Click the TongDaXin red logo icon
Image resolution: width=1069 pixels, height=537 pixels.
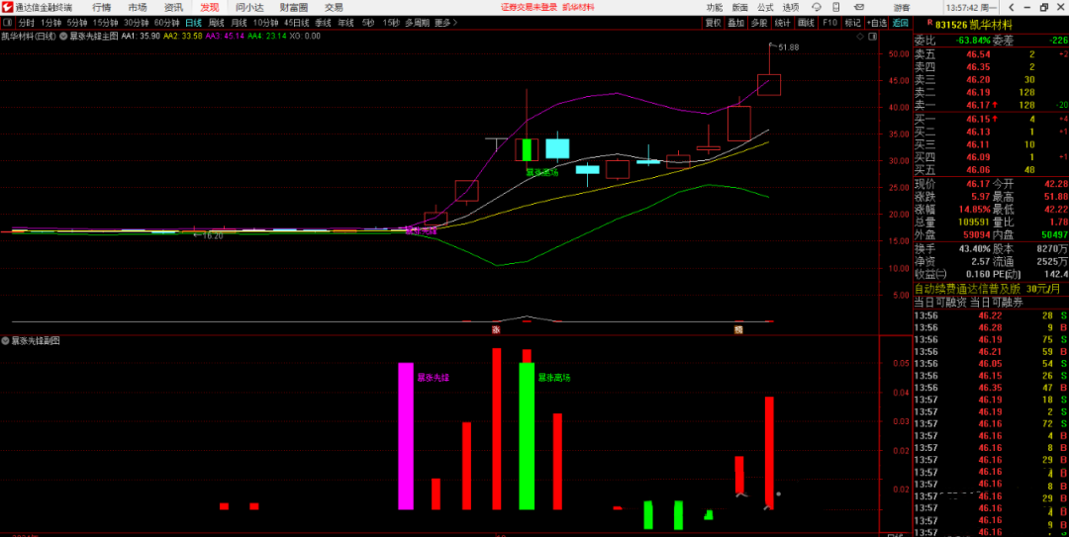point(9,7)
